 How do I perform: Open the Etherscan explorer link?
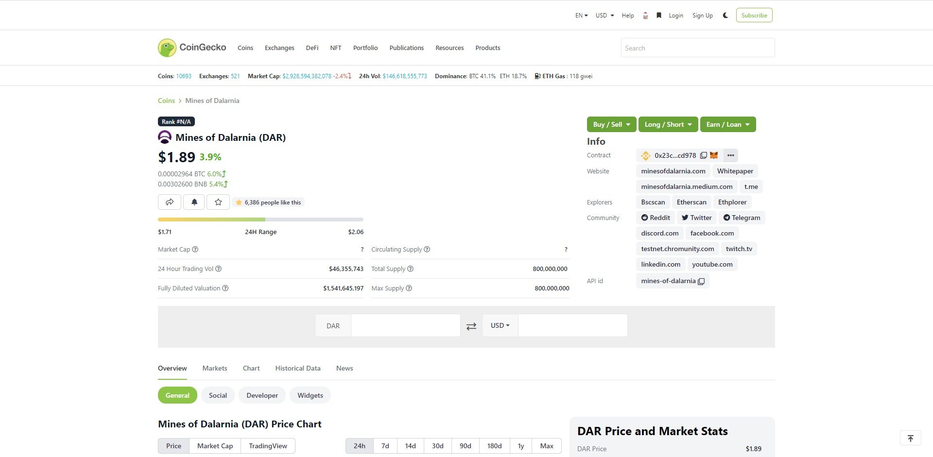pos(691,202)
